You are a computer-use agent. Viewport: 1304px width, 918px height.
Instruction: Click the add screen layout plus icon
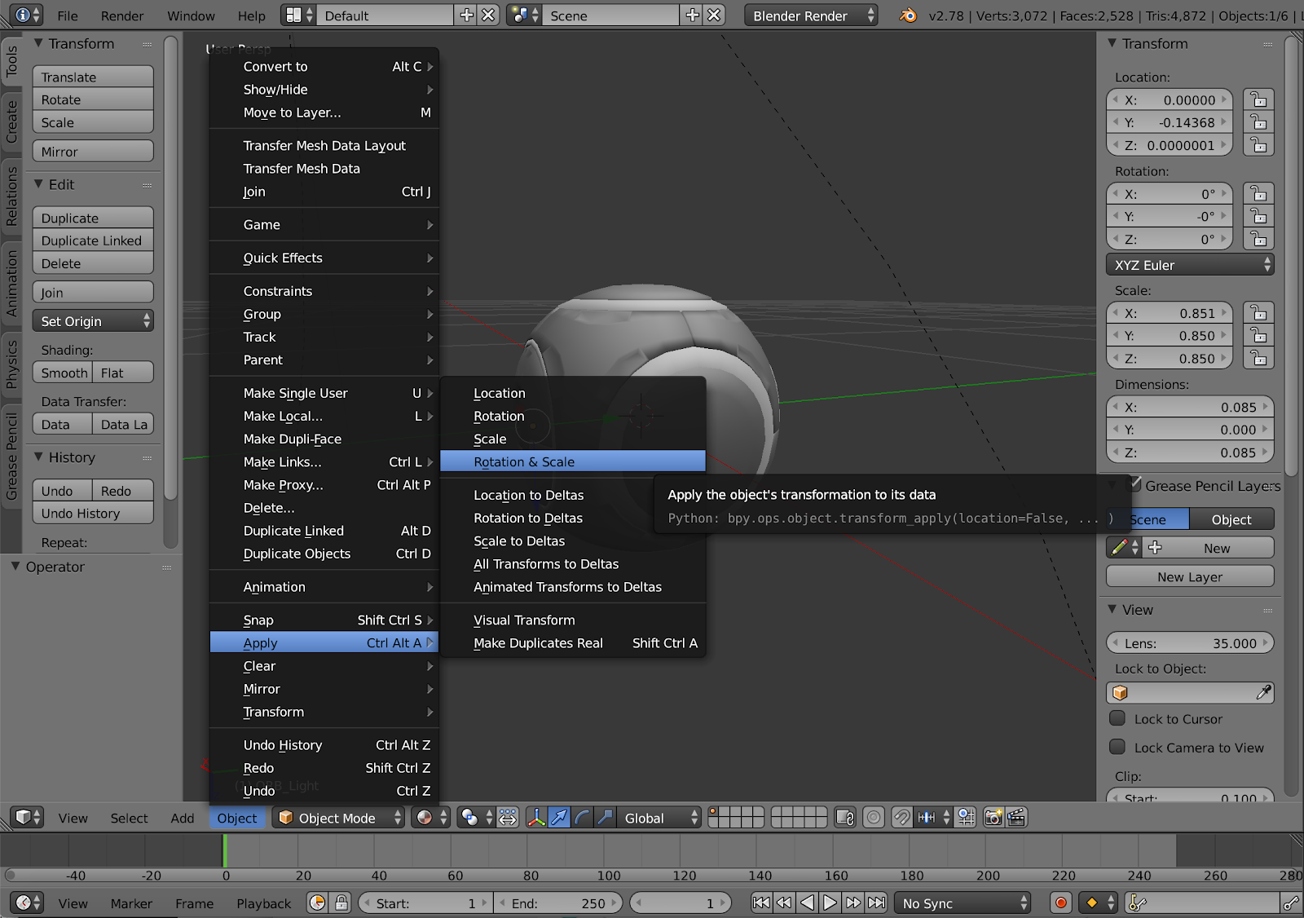(467, 15)
